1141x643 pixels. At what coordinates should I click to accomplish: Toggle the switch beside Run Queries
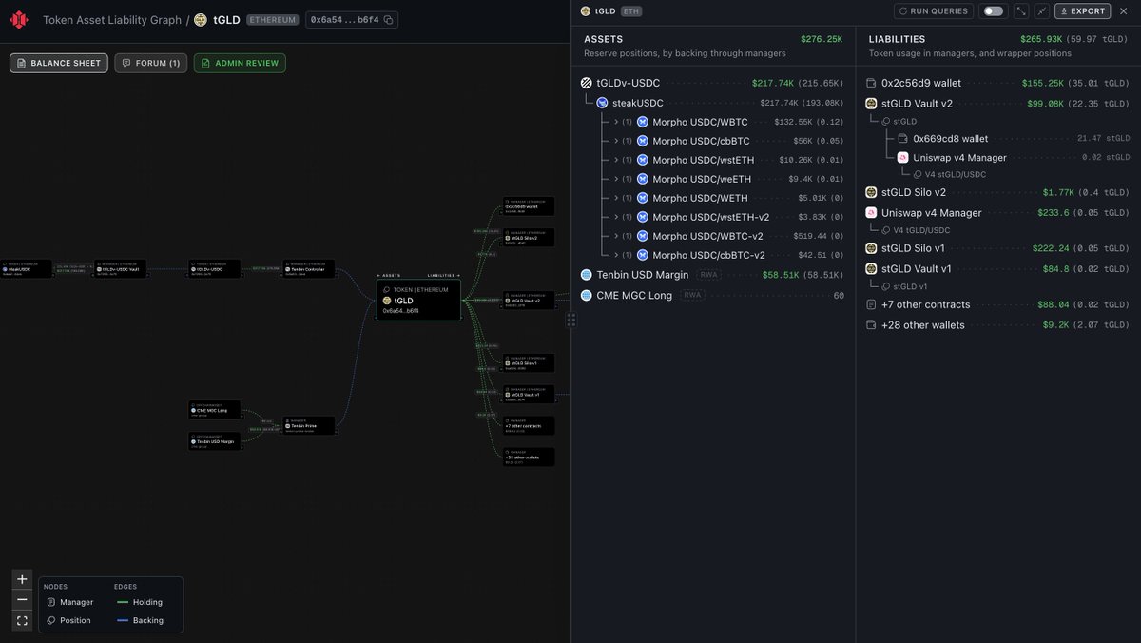(x=993, y=11)
